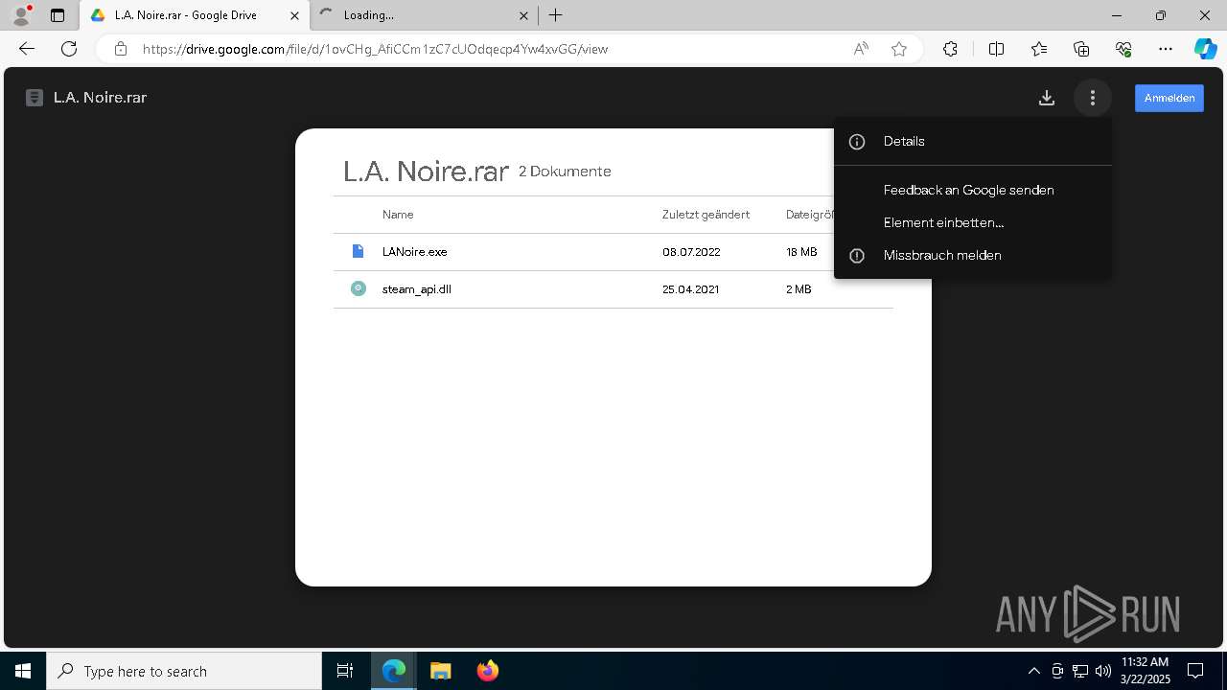Click the warning icon beside Missbrauch melden
Image resolution: width=1227 pixels, height=690 pixels.
pyautogui.click(x=857, y=256)
